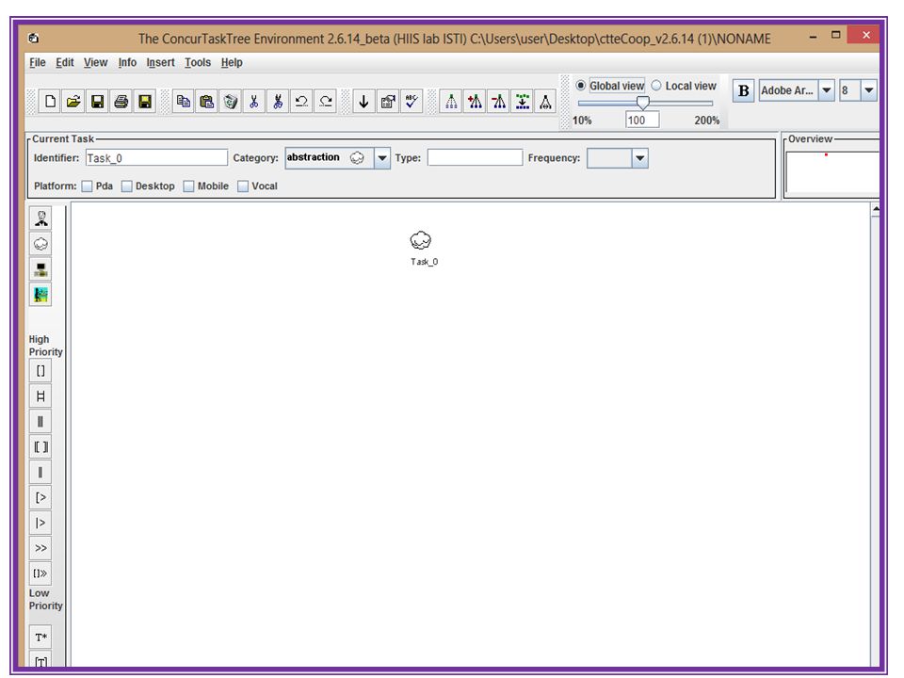Viewport: 904px width, 678px height.
Task: Open an existing file from folder
Action: point(73,102)
